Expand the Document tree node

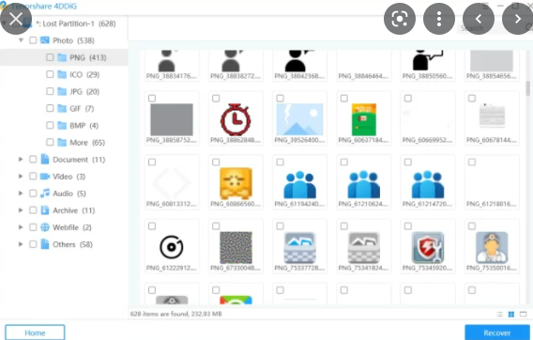[21, 160]
